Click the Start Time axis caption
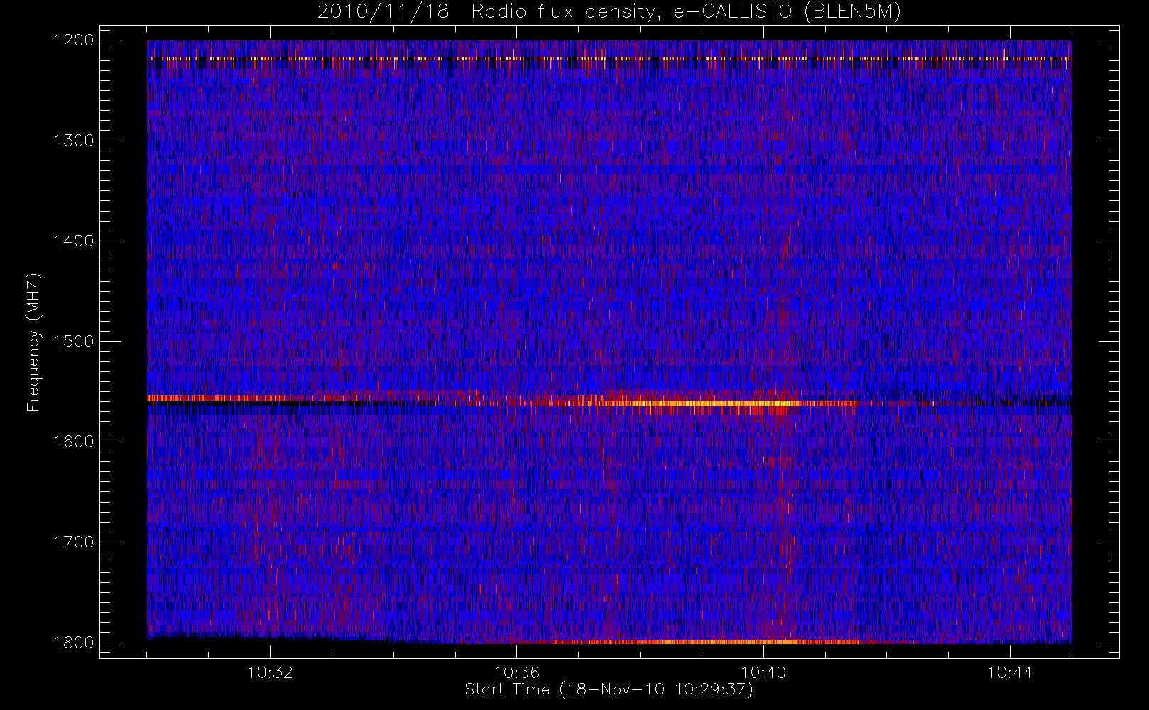Viewport: 1149px width, 710px height. 609,689
